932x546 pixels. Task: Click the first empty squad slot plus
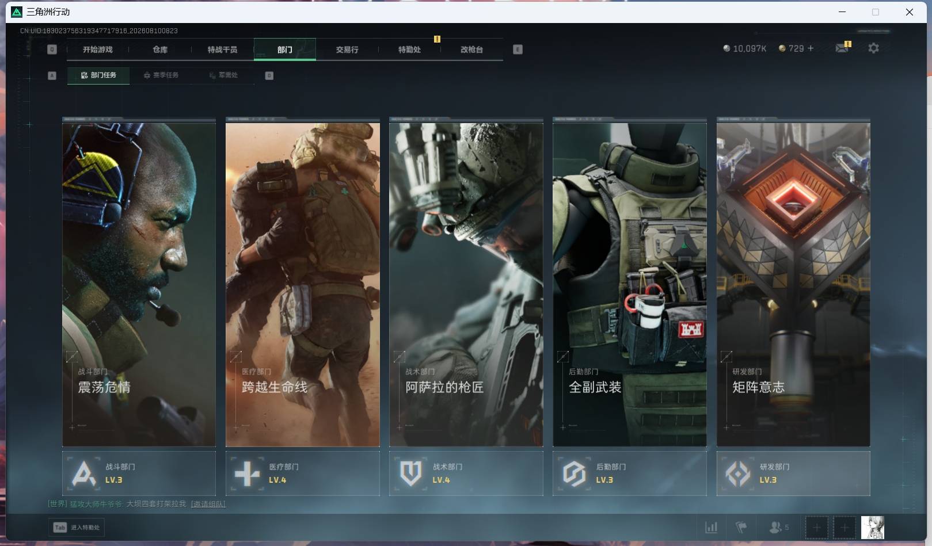[x=816, y=527]
